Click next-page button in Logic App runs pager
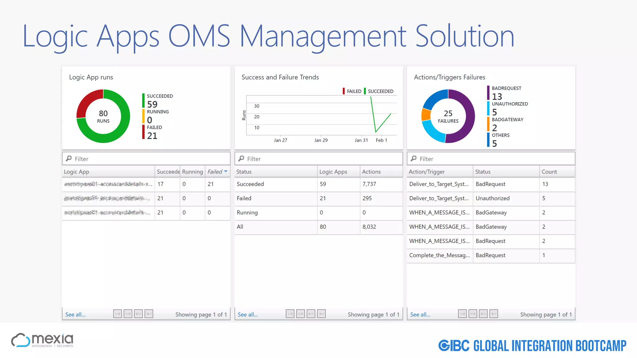The width and height of the screenshot is (637, 358). tap(138, 314)
